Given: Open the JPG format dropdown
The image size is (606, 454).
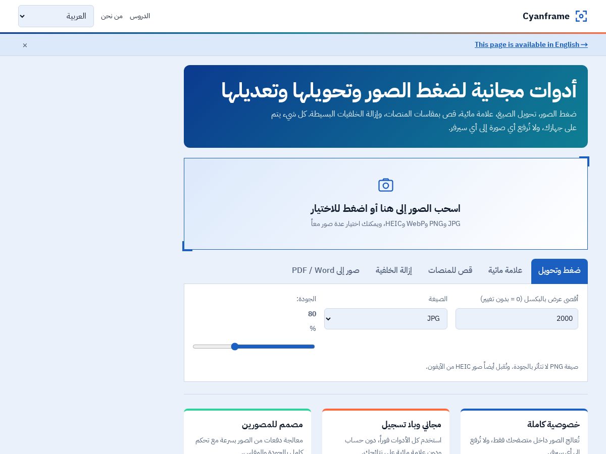Looking at the screenshot, I should pos(386,319).
